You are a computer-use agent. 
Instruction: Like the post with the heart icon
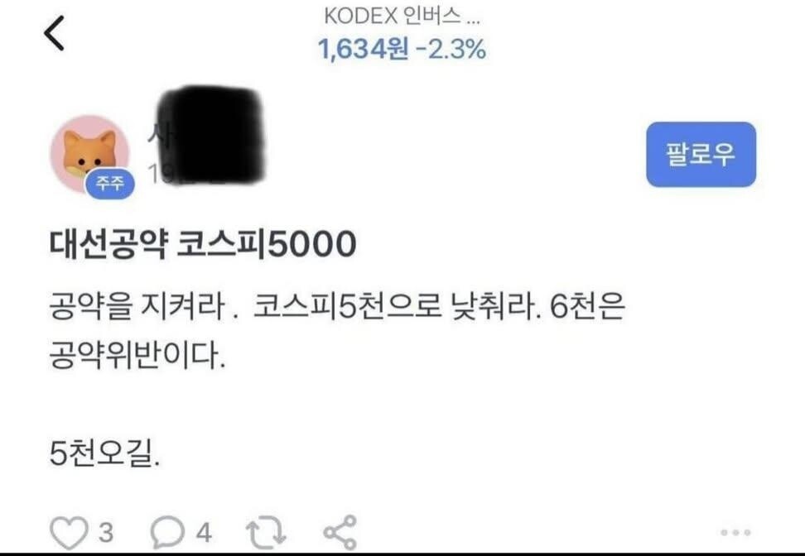coord(68,533)
